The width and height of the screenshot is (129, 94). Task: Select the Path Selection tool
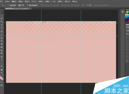[2, 63]
